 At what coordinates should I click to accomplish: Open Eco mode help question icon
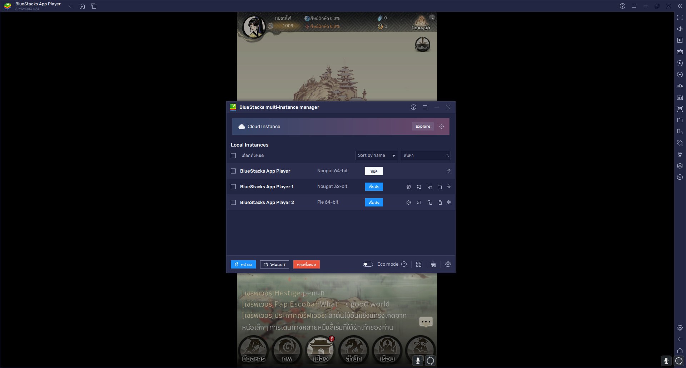coord(404,264)
